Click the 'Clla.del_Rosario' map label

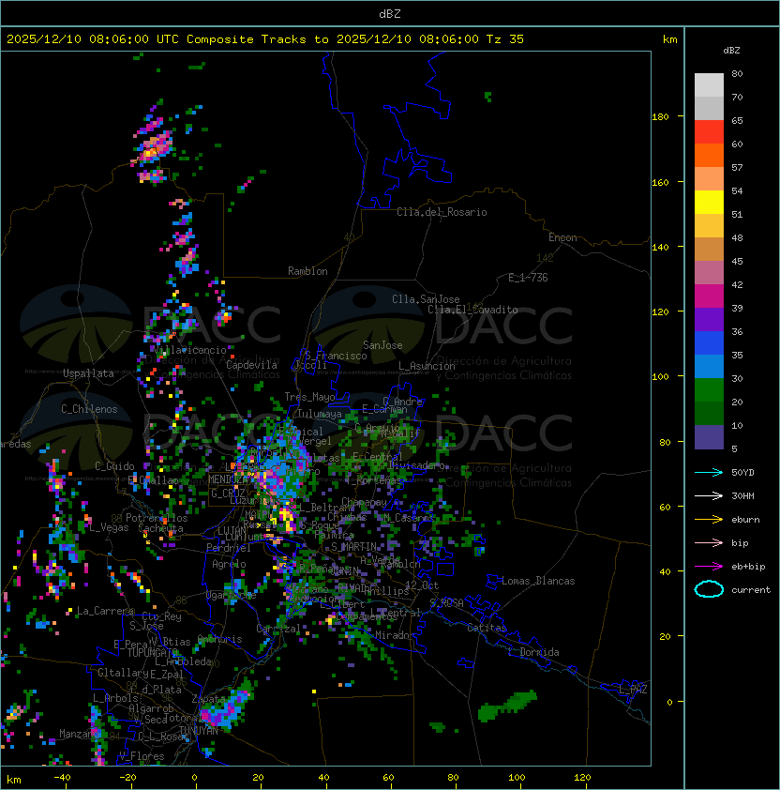(442, 212)
